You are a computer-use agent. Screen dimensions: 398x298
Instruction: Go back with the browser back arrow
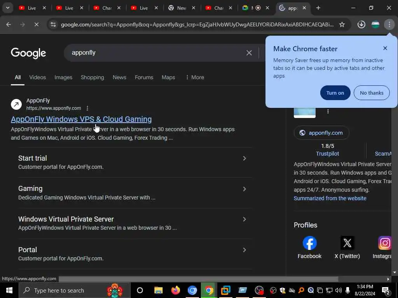pos(9,24)
